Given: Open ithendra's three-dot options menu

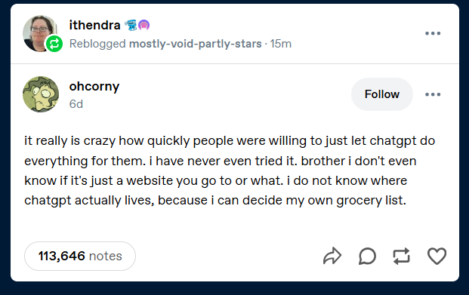Looking at the screenshot, I should coord(433,33).
